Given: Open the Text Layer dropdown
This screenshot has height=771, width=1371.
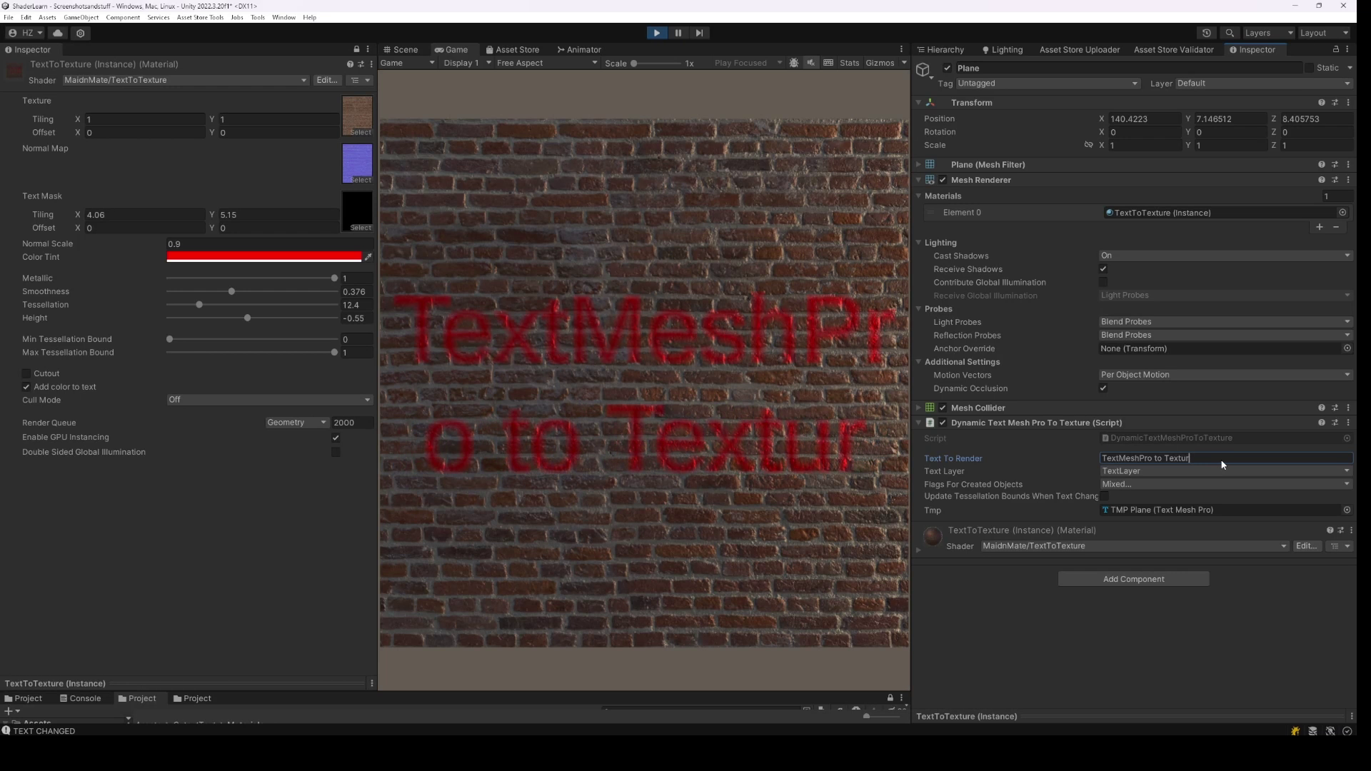Looking at the screenshot, I should [1225, 471].
